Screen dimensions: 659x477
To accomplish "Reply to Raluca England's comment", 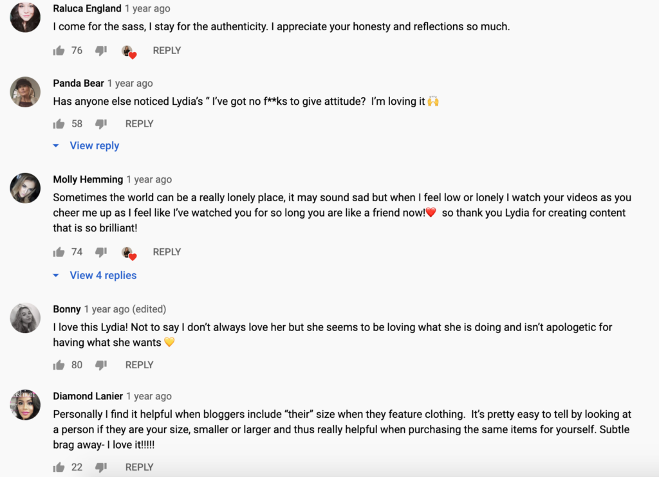I will point(167,51).
